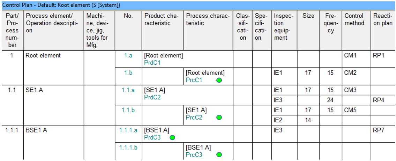Select the frequency cell showing 24
Image resolution: width=396 pixels, height=161 pixels.
coord(331,100)
